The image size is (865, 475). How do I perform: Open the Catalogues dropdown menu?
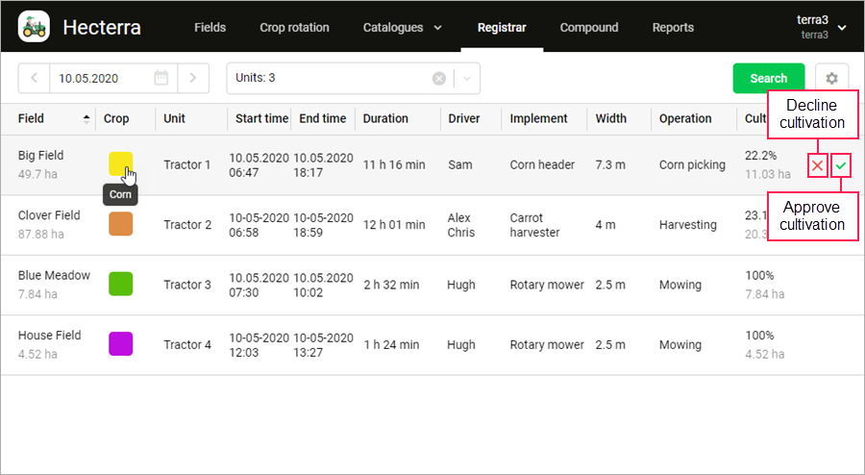pyautogui.click(x=402, y=27)
